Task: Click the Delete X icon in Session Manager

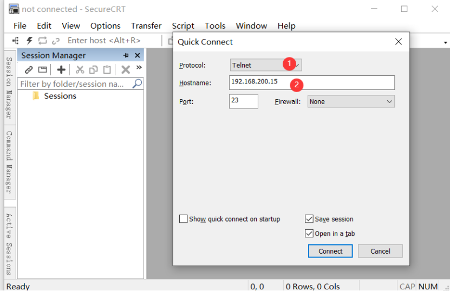Action: tap(126, 69)
